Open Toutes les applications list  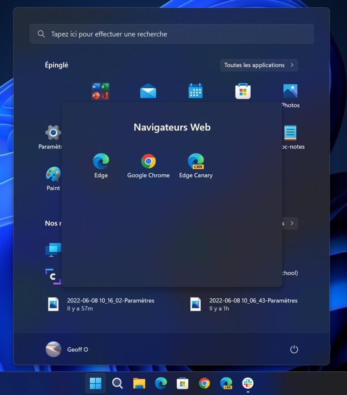[259, 65]
